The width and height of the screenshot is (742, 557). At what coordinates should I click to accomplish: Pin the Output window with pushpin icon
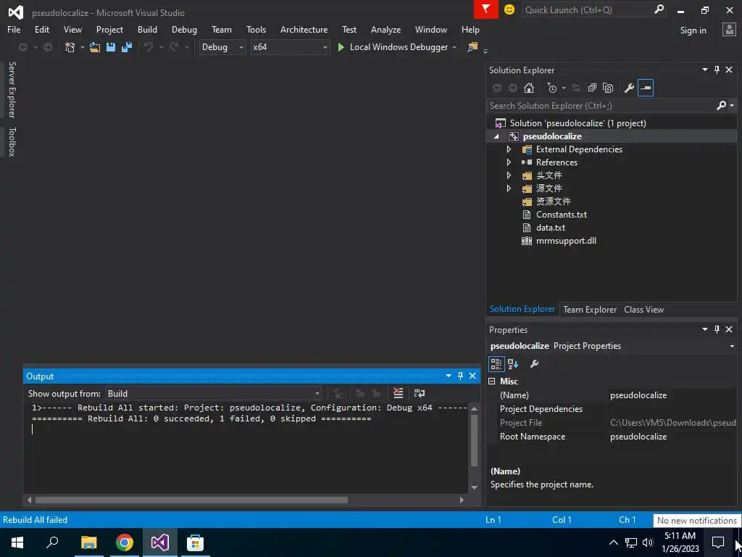click(x=460, y=376)
